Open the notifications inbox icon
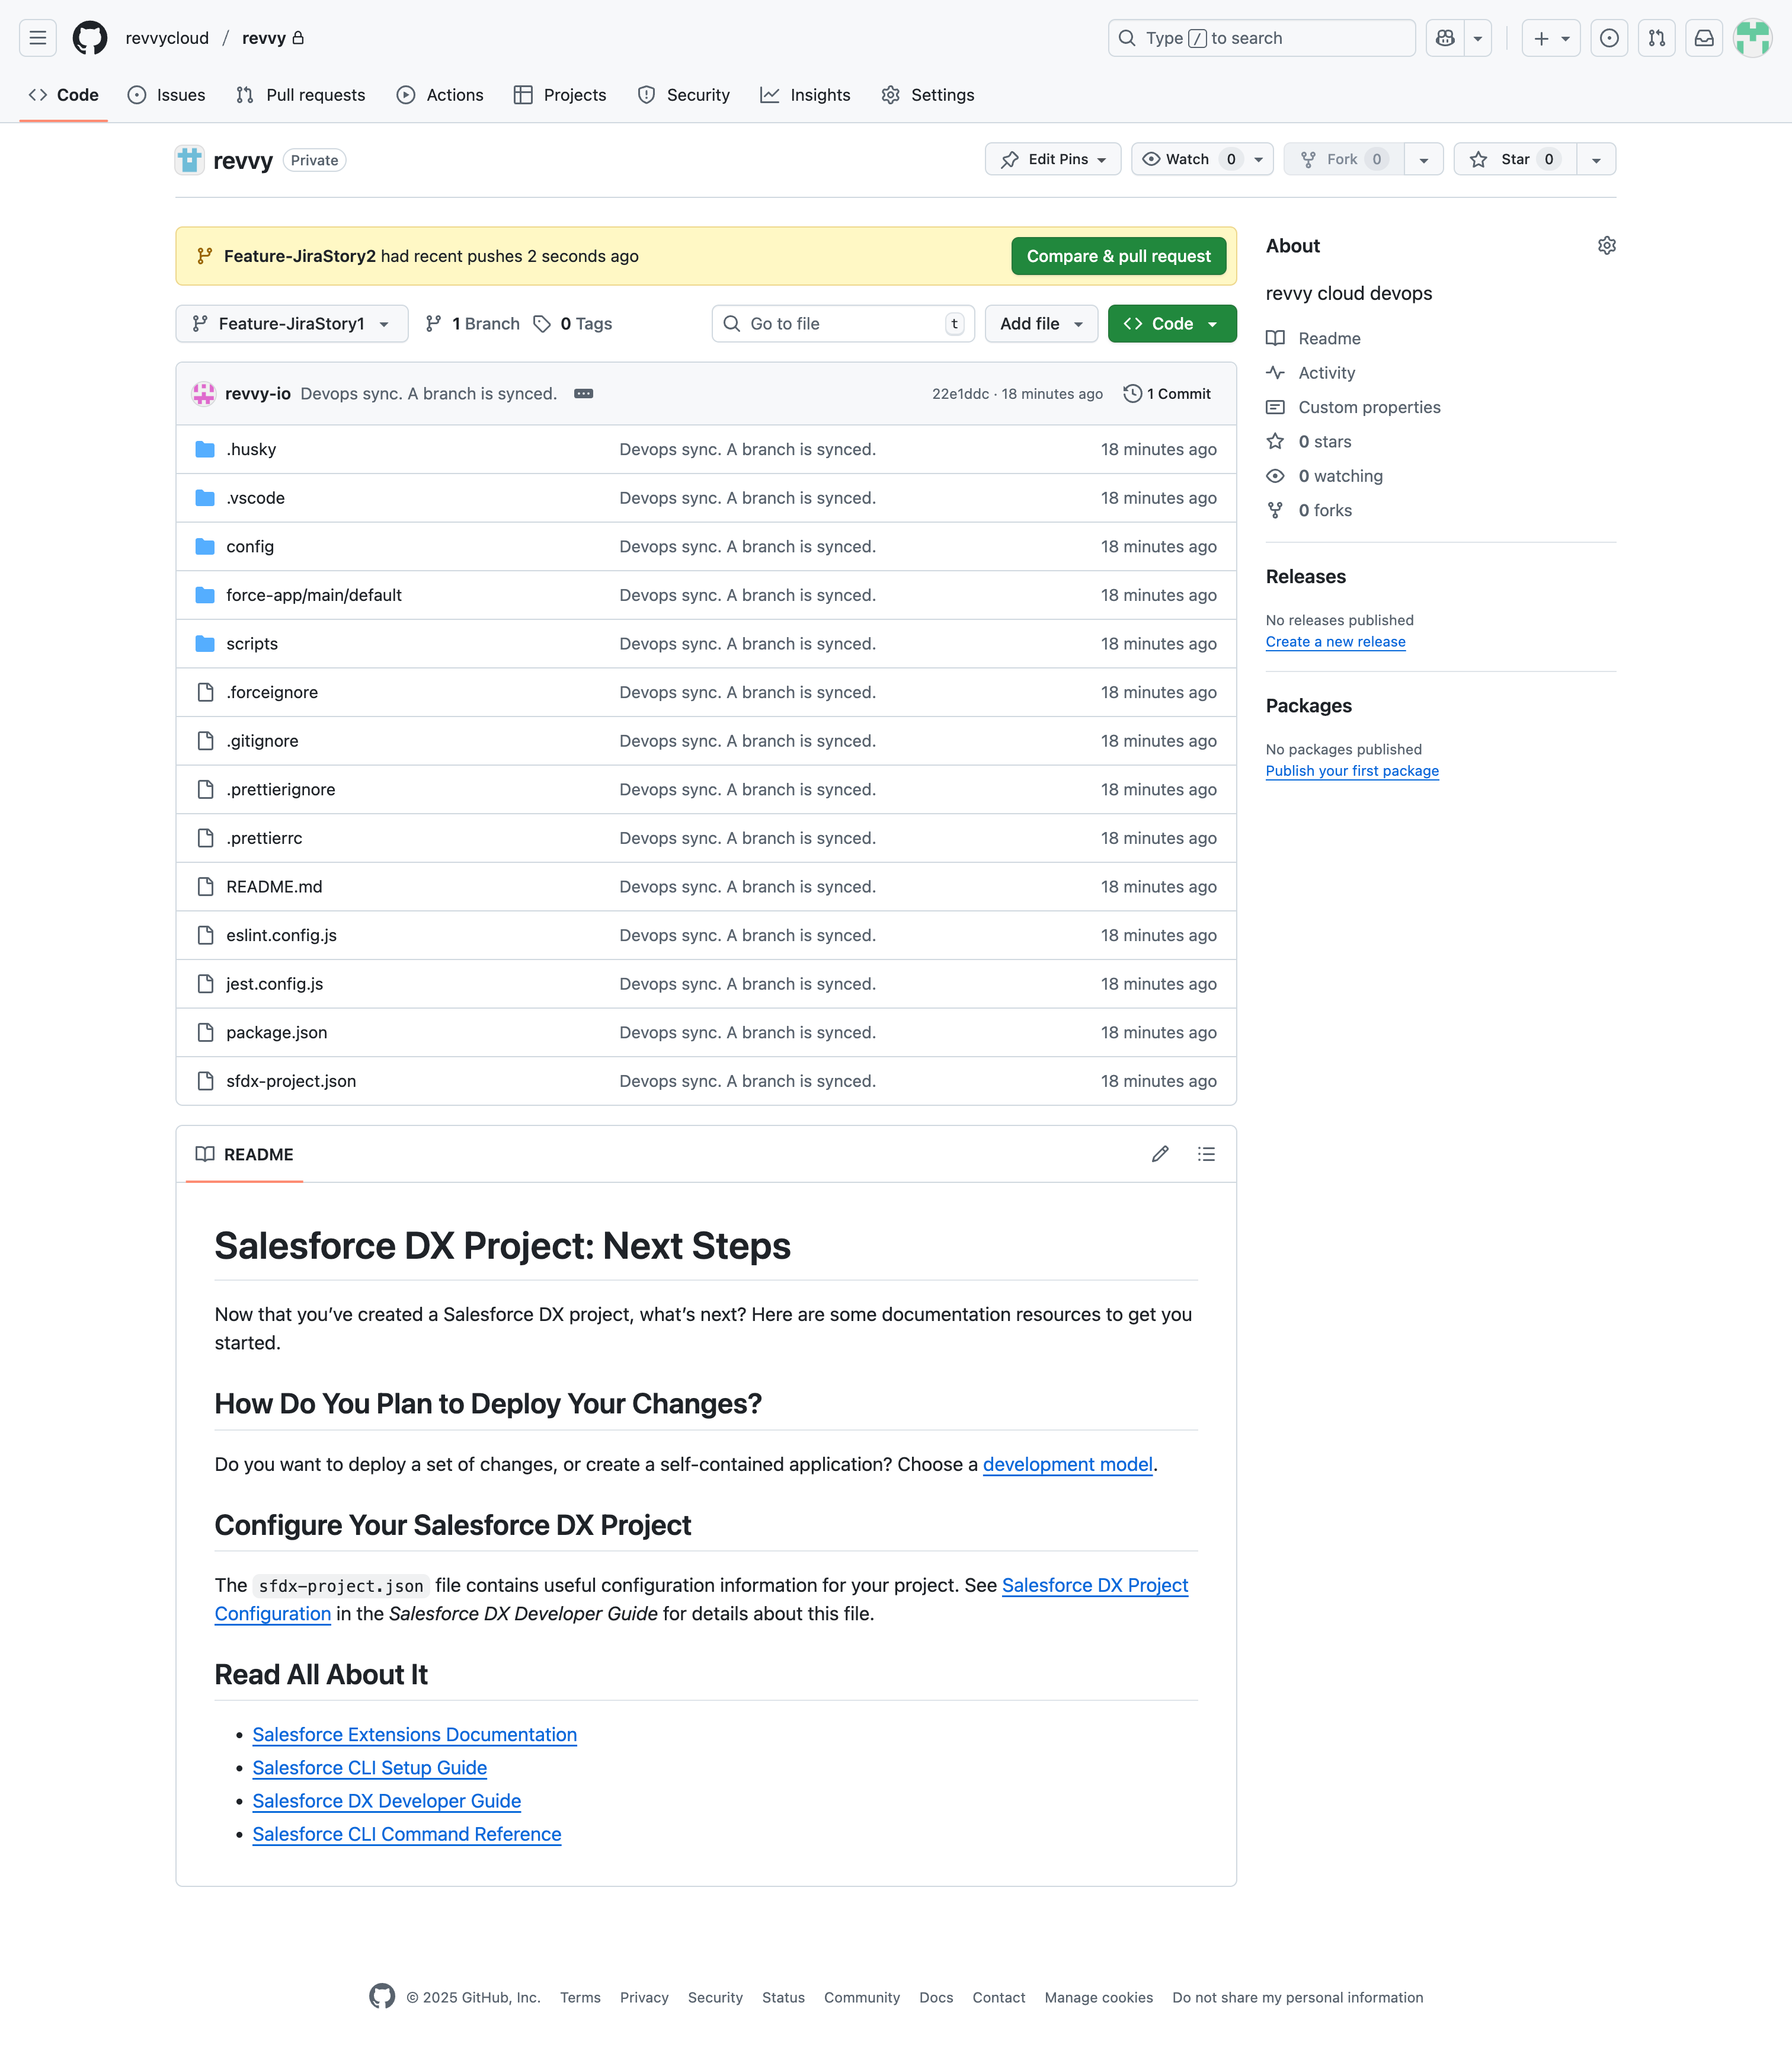Viewport: 1792px width, 2060px height. coord(1704,38)
